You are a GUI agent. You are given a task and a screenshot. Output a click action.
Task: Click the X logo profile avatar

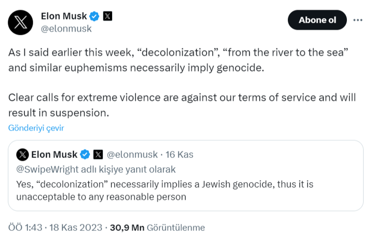coord(21,22)
